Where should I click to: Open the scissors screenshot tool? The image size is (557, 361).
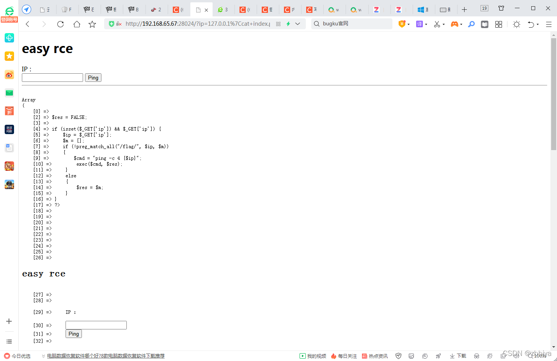pyautogui.click(x=437, y=24)
